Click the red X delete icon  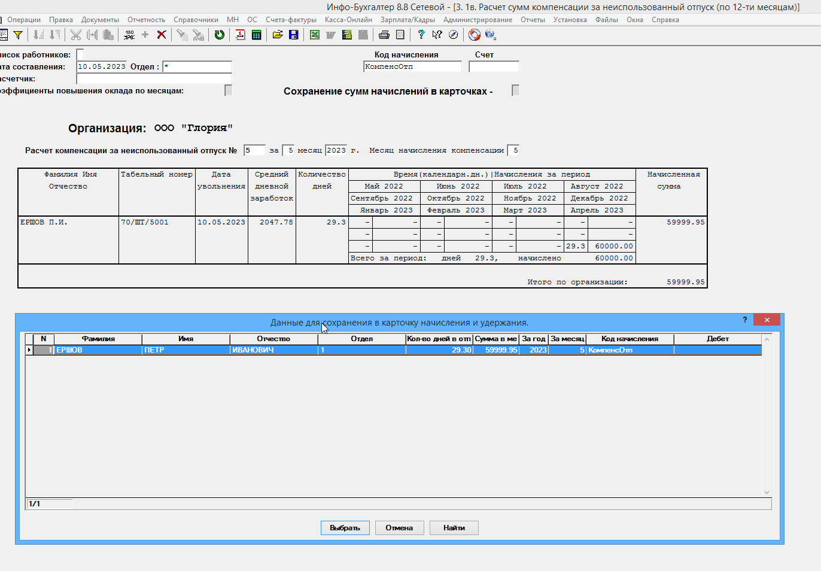[x=162, y=35]
